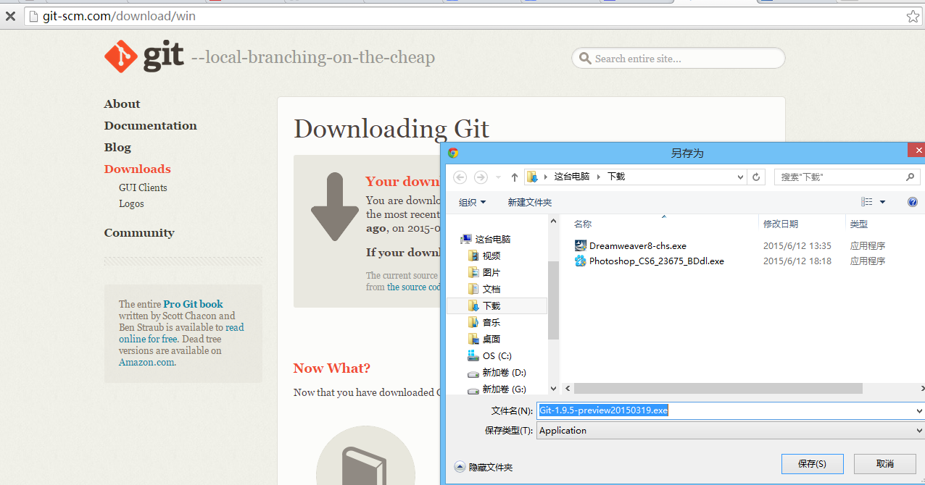This screenshot has height=485, width=925.
Task: Expand address bar path history dropdown
Action: coord(740,177)
